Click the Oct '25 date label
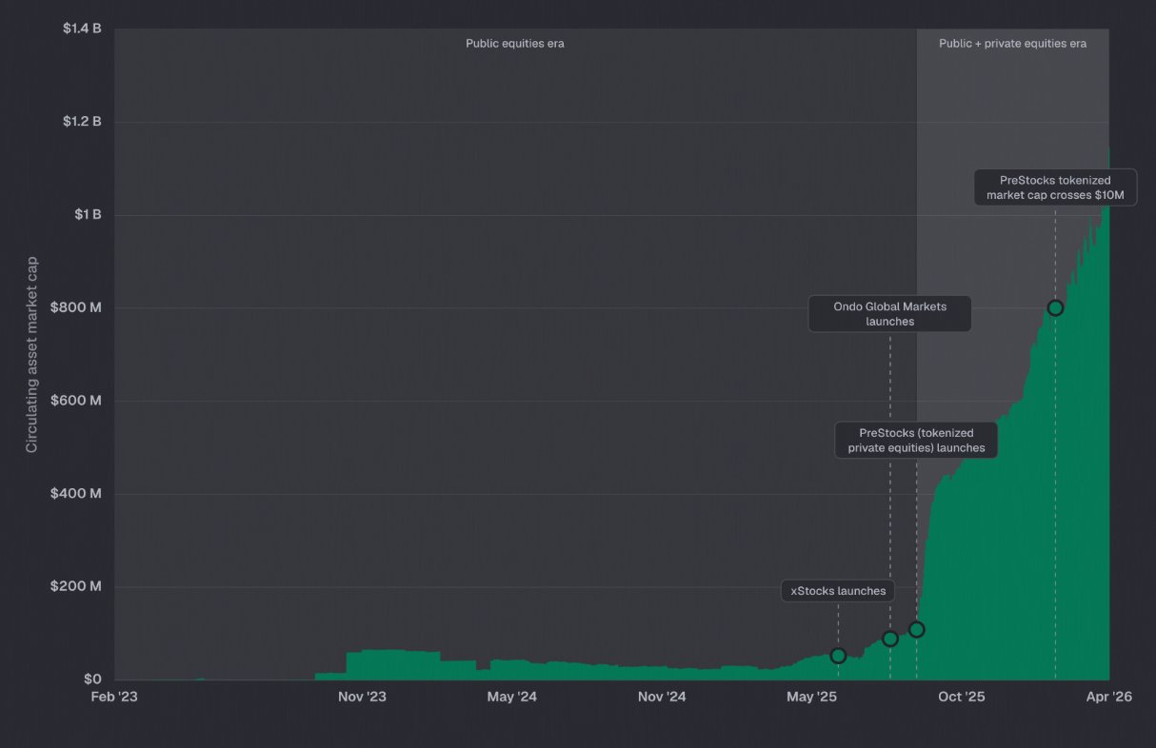 click(x=962, y=698)
